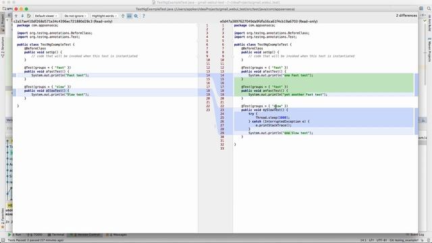Click left pane println "Slow test" line

[x=60, y=94]
